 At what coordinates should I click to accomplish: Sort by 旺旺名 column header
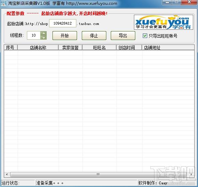pos(99,48)
